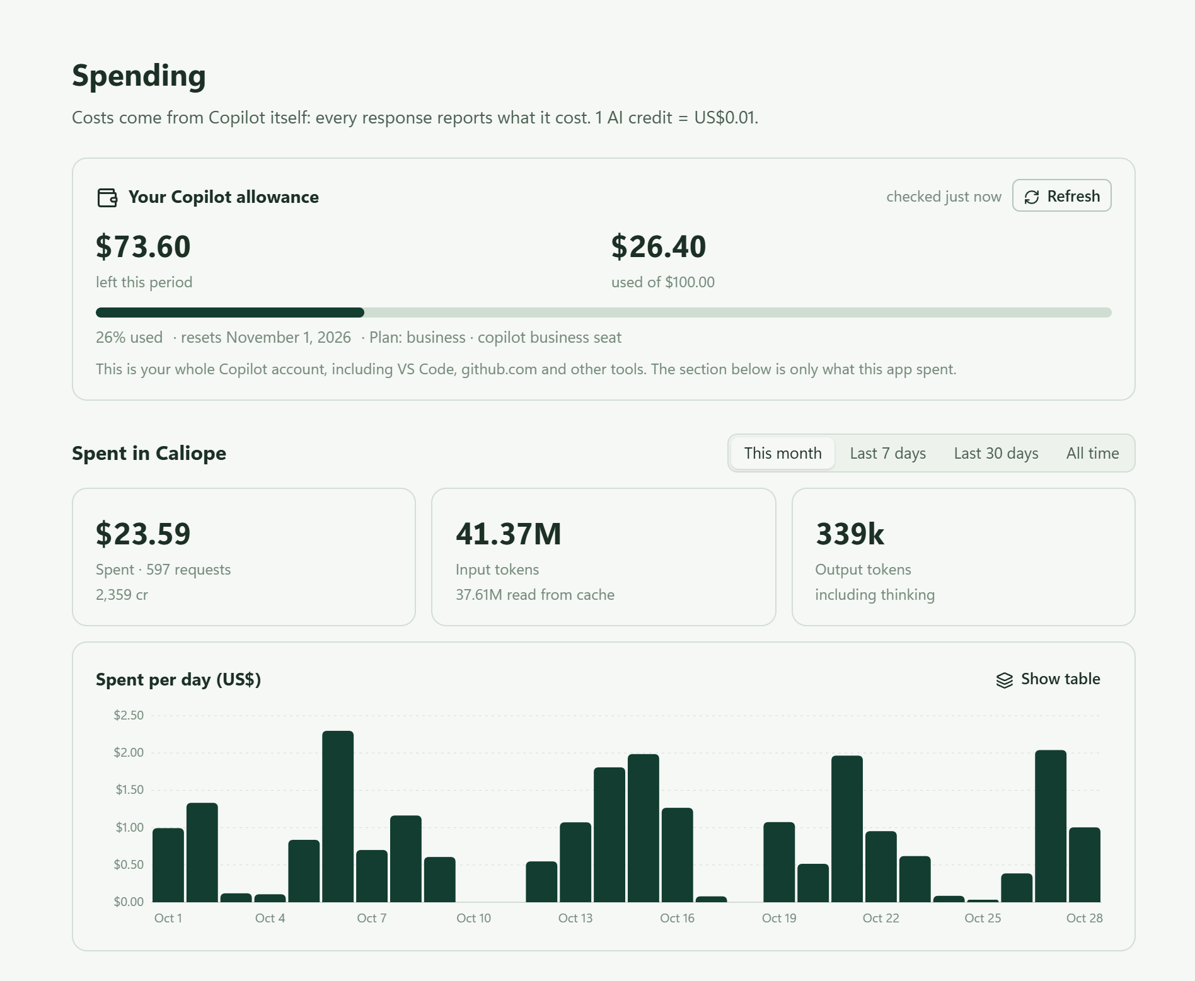Click the Oct 16 axis label
Image resolution: width=1195 pixels, height=981 pixels.
tap(677, 918)
